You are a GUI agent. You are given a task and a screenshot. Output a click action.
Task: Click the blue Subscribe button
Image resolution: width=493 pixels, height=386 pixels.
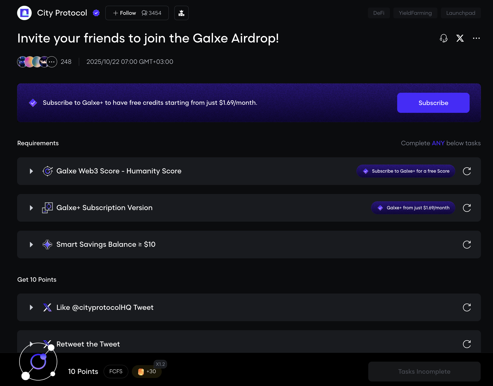tap(433, 103)
